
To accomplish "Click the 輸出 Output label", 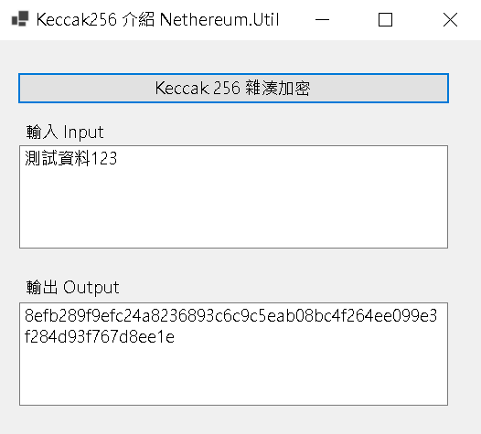I will pyautogui.click(x=73, y=288).
